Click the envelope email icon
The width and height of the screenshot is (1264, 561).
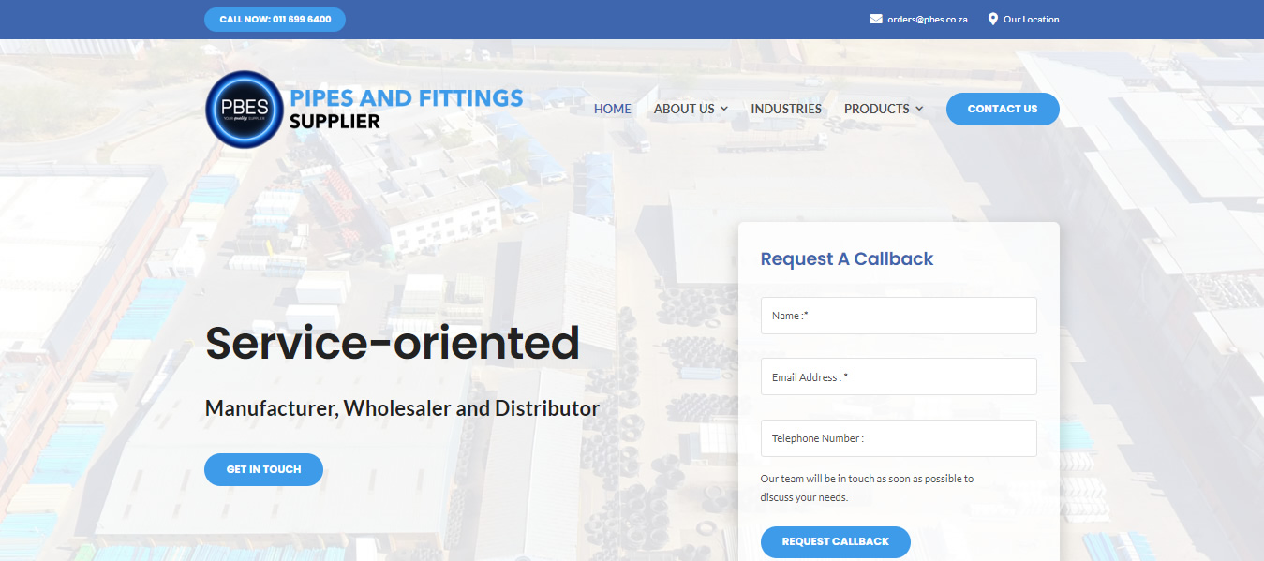[875, 19]
